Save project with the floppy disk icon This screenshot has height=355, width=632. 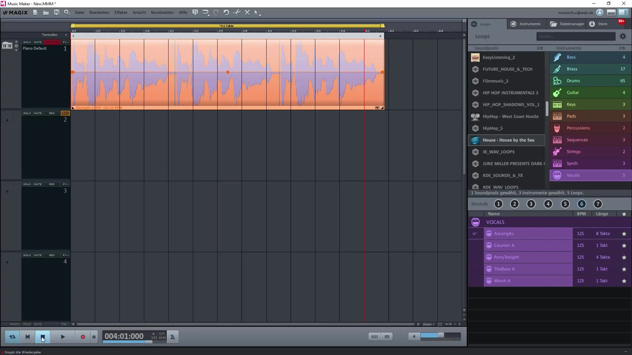[x=57, y=12]
